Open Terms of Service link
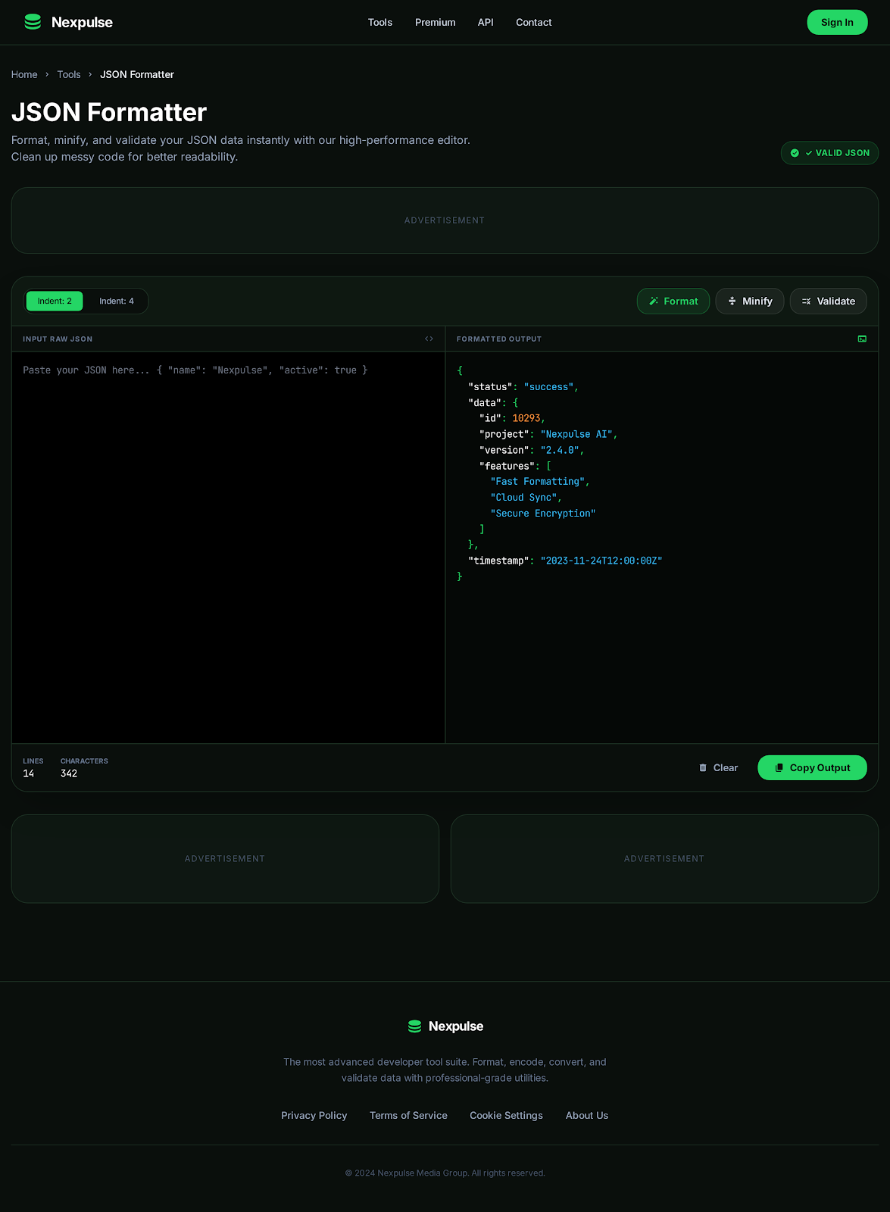Viewport: 890px width, 1212px height. 408,1115
